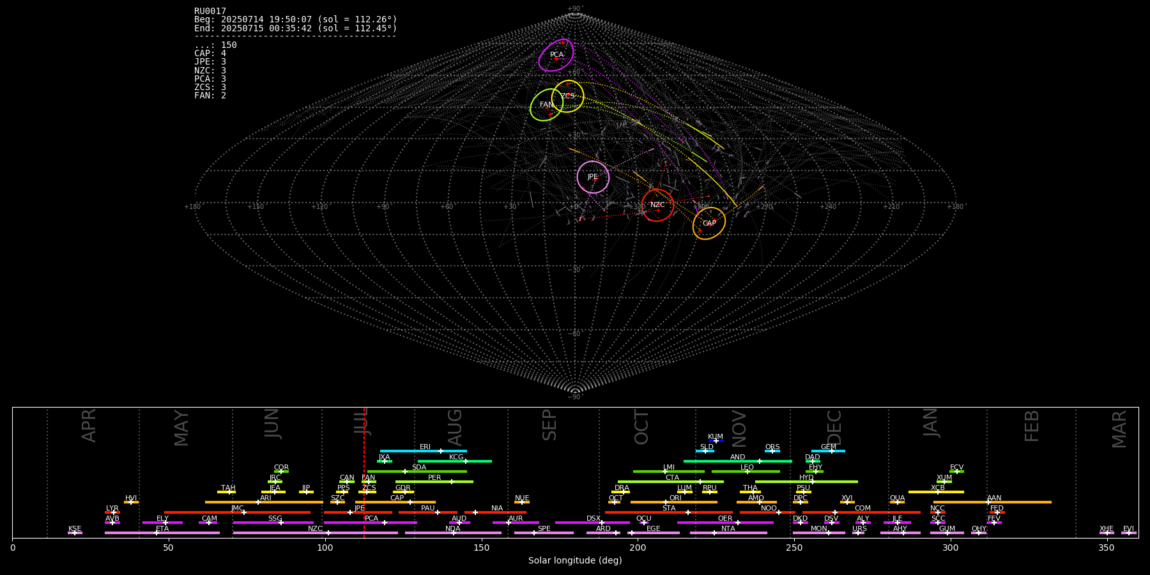Click the ERI shower bar label in timeline

[425, 447]
